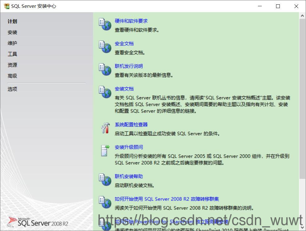
Task: Click the scrollbar down arrow
Action: pyautogui.click(x=302, y=227)
